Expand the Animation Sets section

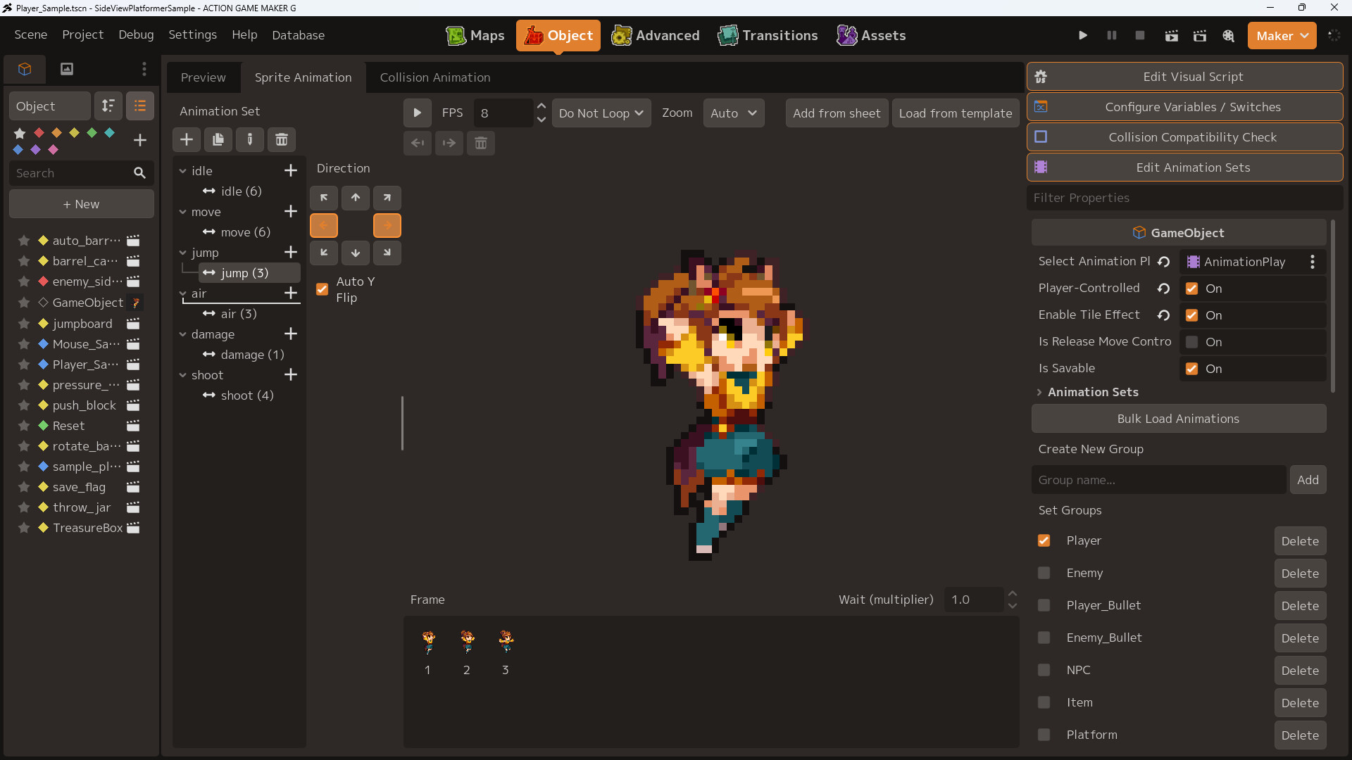point(1039,392)
